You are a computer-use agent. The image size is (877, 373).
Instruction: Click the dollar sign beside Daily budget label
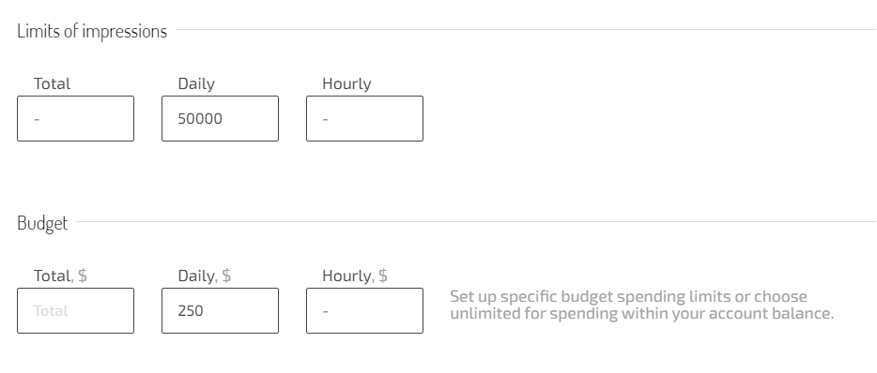point(226,276)
